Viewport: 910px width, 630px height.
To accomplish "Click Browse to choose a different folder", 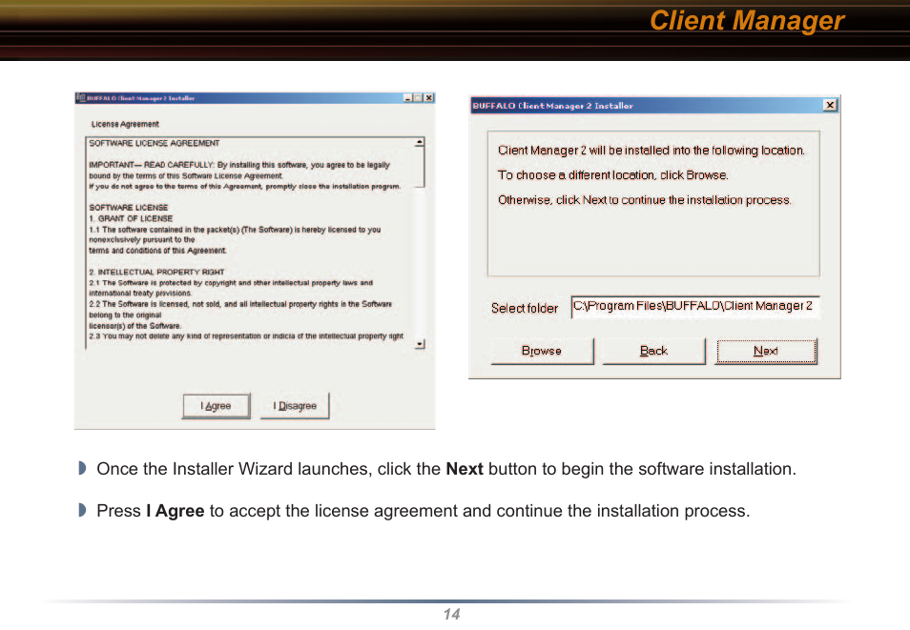I will (x=542, y=351).
